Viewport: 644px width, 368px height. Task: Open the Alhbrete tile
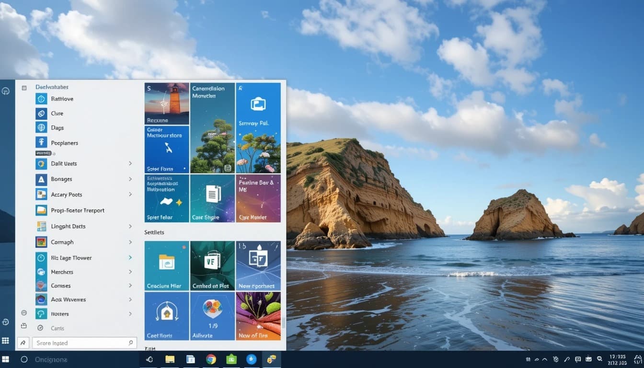tap(212, 316)
